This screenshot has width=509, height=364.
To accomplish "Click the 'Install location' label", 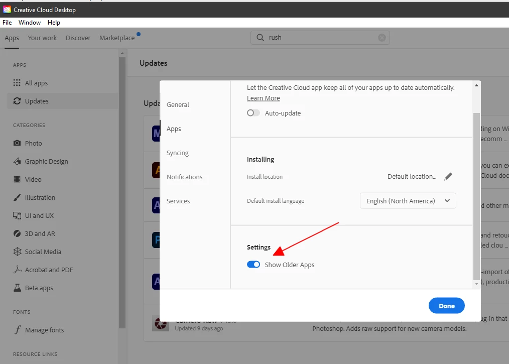I will coord(265,177).
